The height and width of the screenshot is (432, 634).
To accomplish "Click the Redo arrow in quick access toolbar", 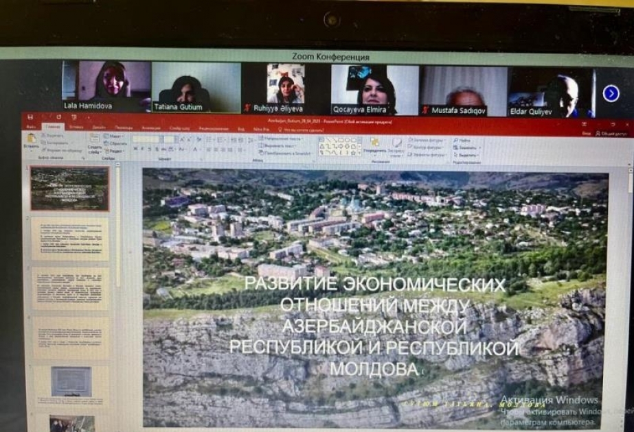I will pos(58,117).
